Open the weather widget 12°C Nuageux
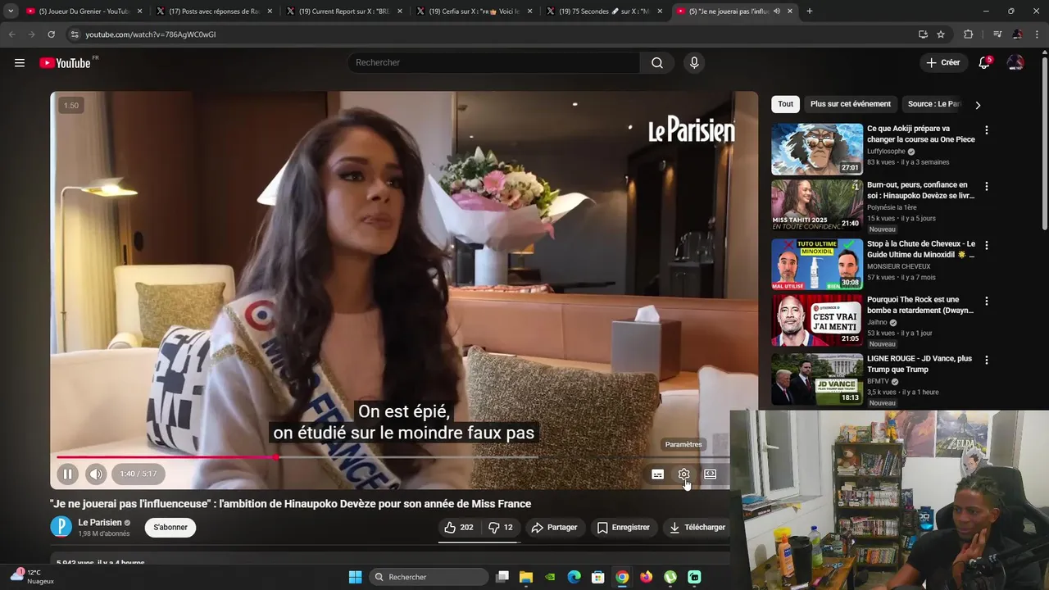This screenshot has width=1049, height=590. (x=31, y=576)
